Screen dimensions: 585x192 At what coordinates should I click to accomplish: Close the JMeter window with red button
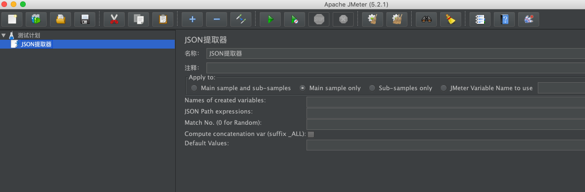click(4, 4)
